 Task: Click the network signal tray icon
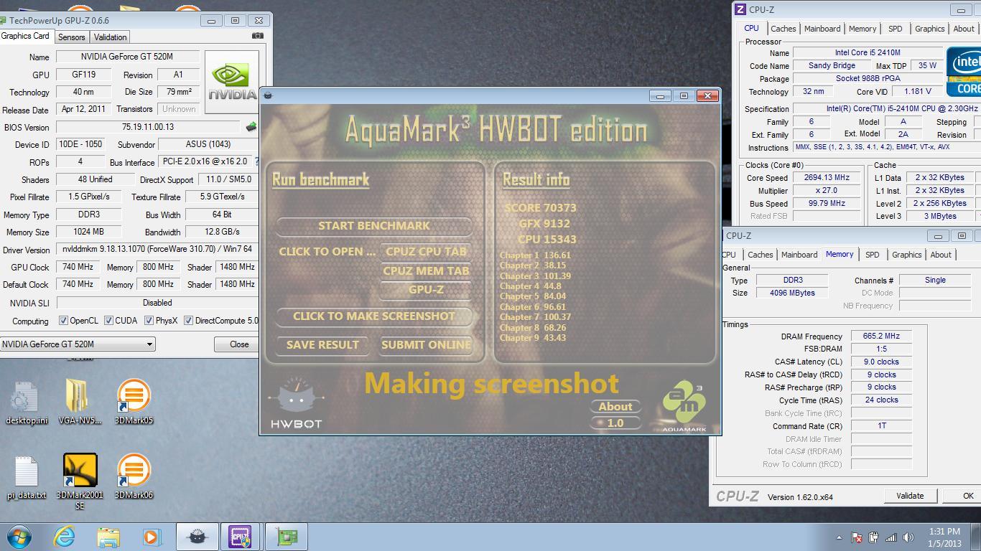click(891, 537)
